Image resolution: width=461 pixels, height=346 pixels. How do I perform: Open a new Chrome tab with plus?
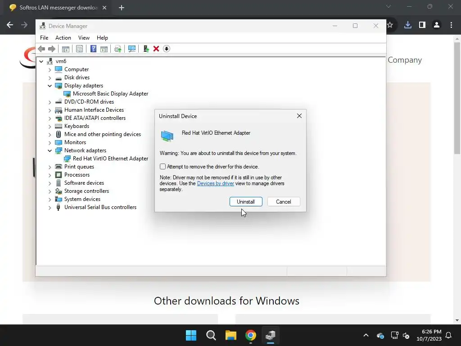tap(122, 8)
